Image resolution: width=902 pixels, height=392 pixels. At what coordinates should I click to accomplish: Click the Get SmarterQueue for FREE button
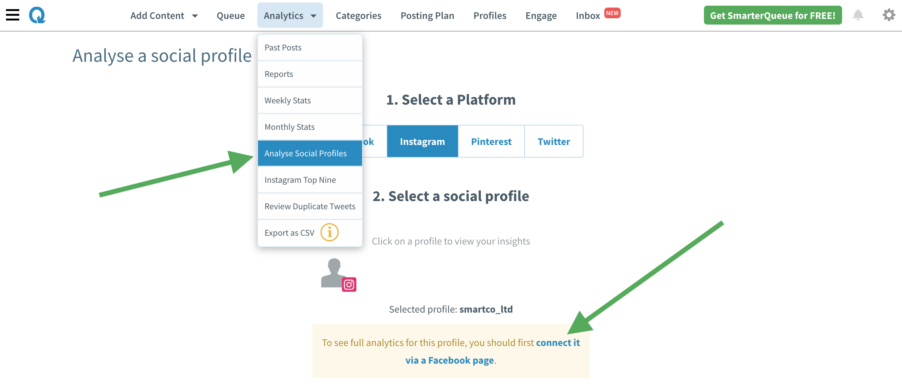pos(772,15)
